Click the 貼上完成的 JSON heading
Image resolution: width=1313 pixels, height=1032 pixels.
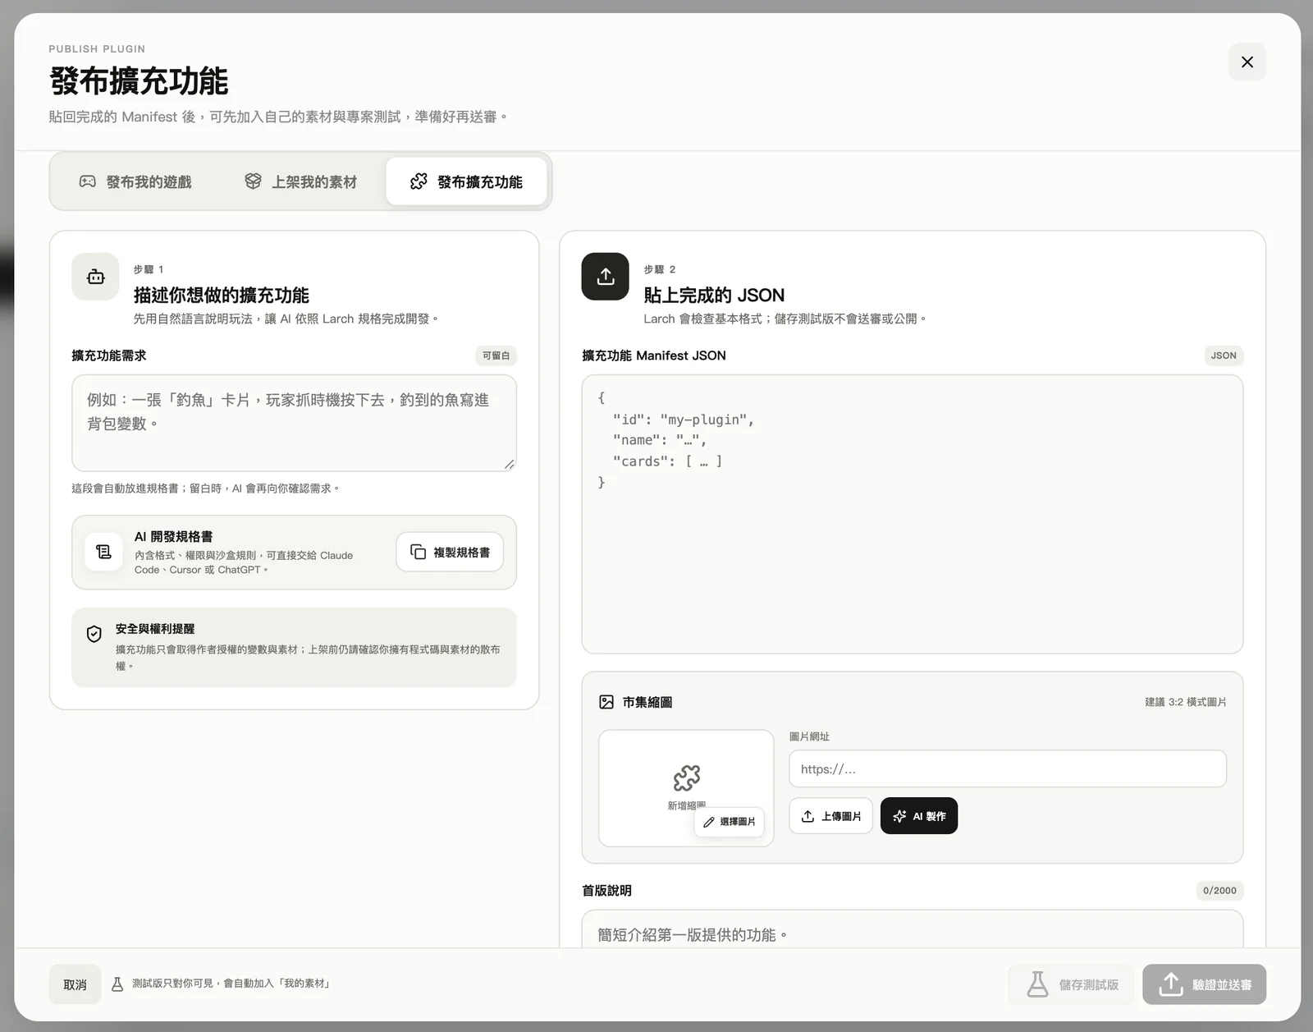714,296
